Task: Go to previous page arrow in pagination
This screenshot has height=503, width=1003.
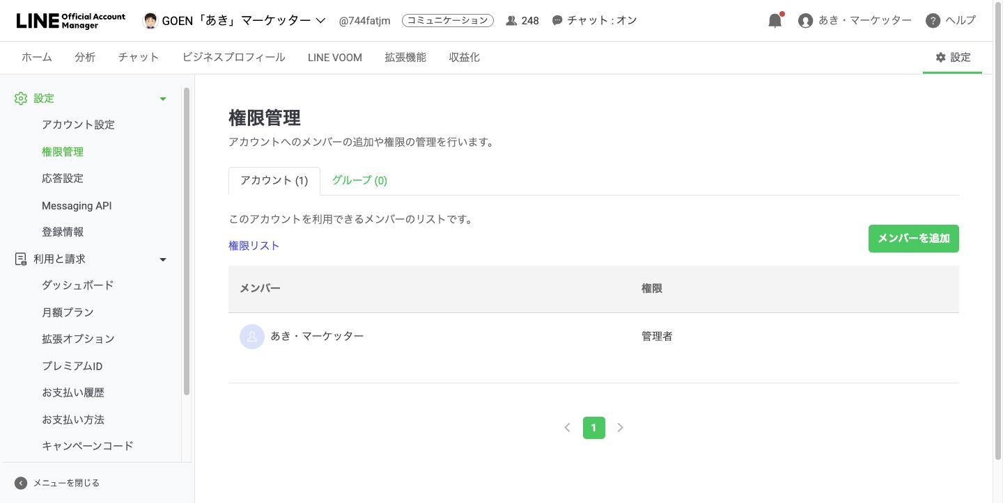Action: 568,428
